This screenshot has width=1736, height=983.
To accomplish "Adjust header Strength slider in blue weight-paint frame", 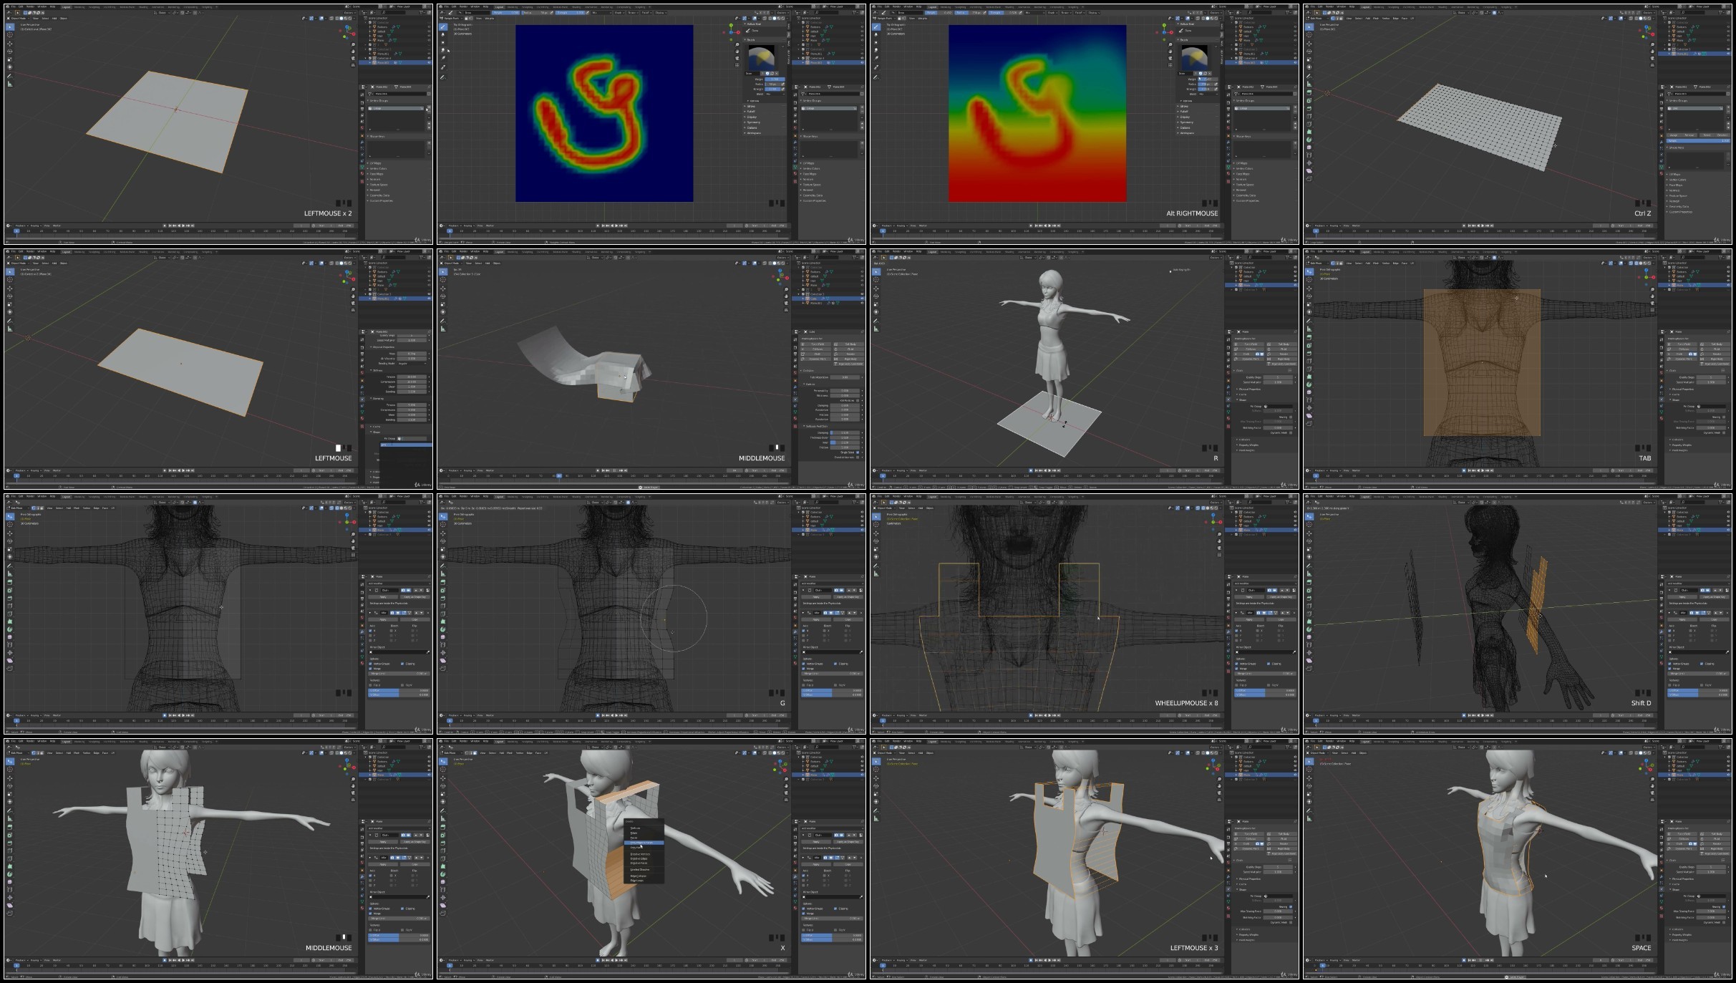I will point(570,13).
